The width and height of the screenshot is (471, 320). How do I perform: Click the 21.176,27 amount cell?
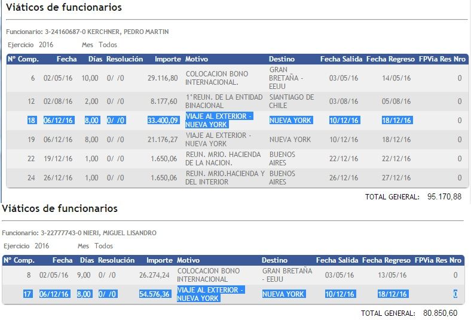(163, 140)
